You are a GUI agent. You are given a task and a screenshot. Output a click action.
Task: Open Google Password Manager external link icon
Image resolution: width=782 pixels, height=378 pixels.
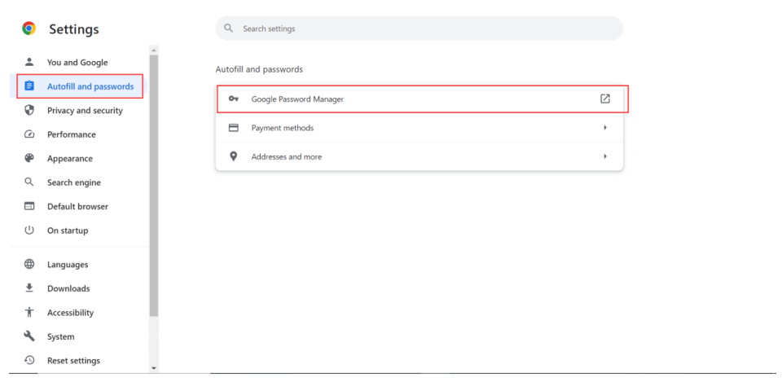pyautogui.click(x=605, y=99)
